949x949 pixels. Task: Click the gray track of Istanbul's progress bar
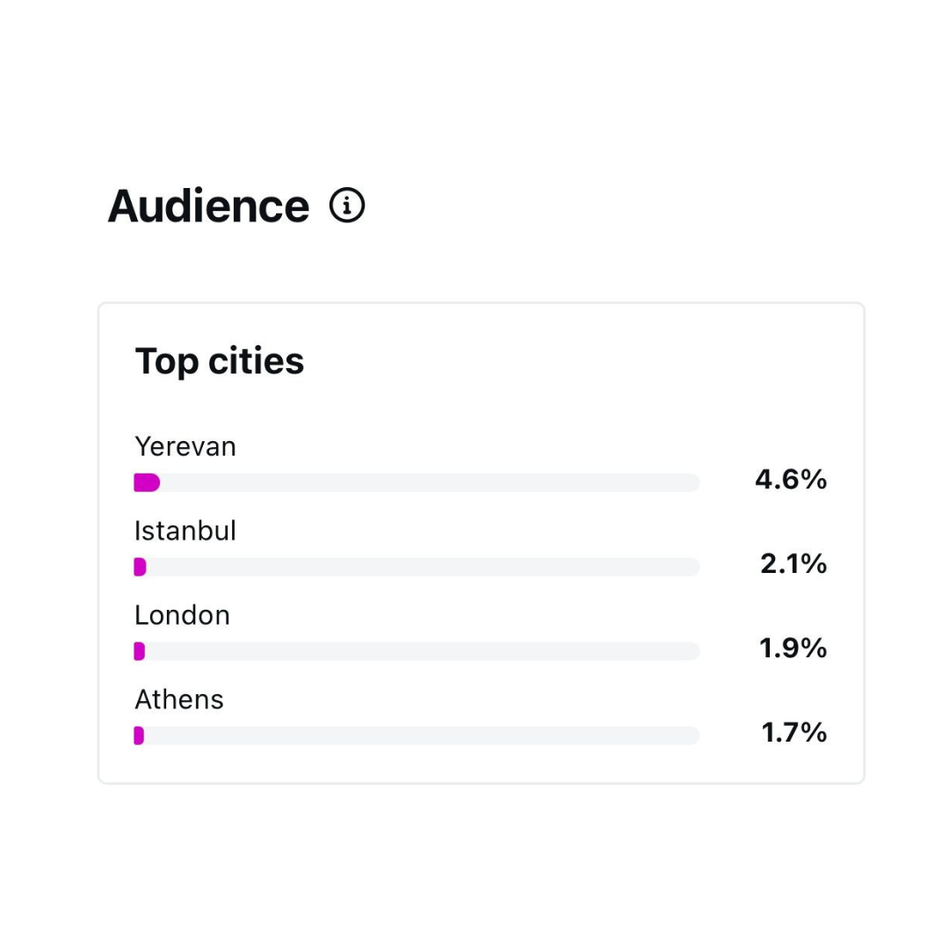(x=422, y=567)
